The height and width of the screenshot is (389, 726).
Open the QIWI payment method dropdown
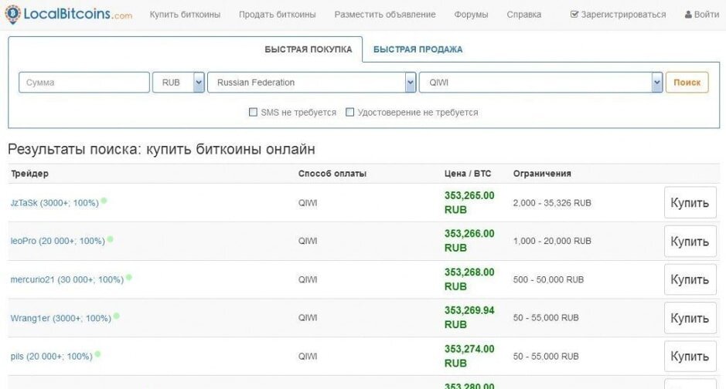[x=540, y=83]
